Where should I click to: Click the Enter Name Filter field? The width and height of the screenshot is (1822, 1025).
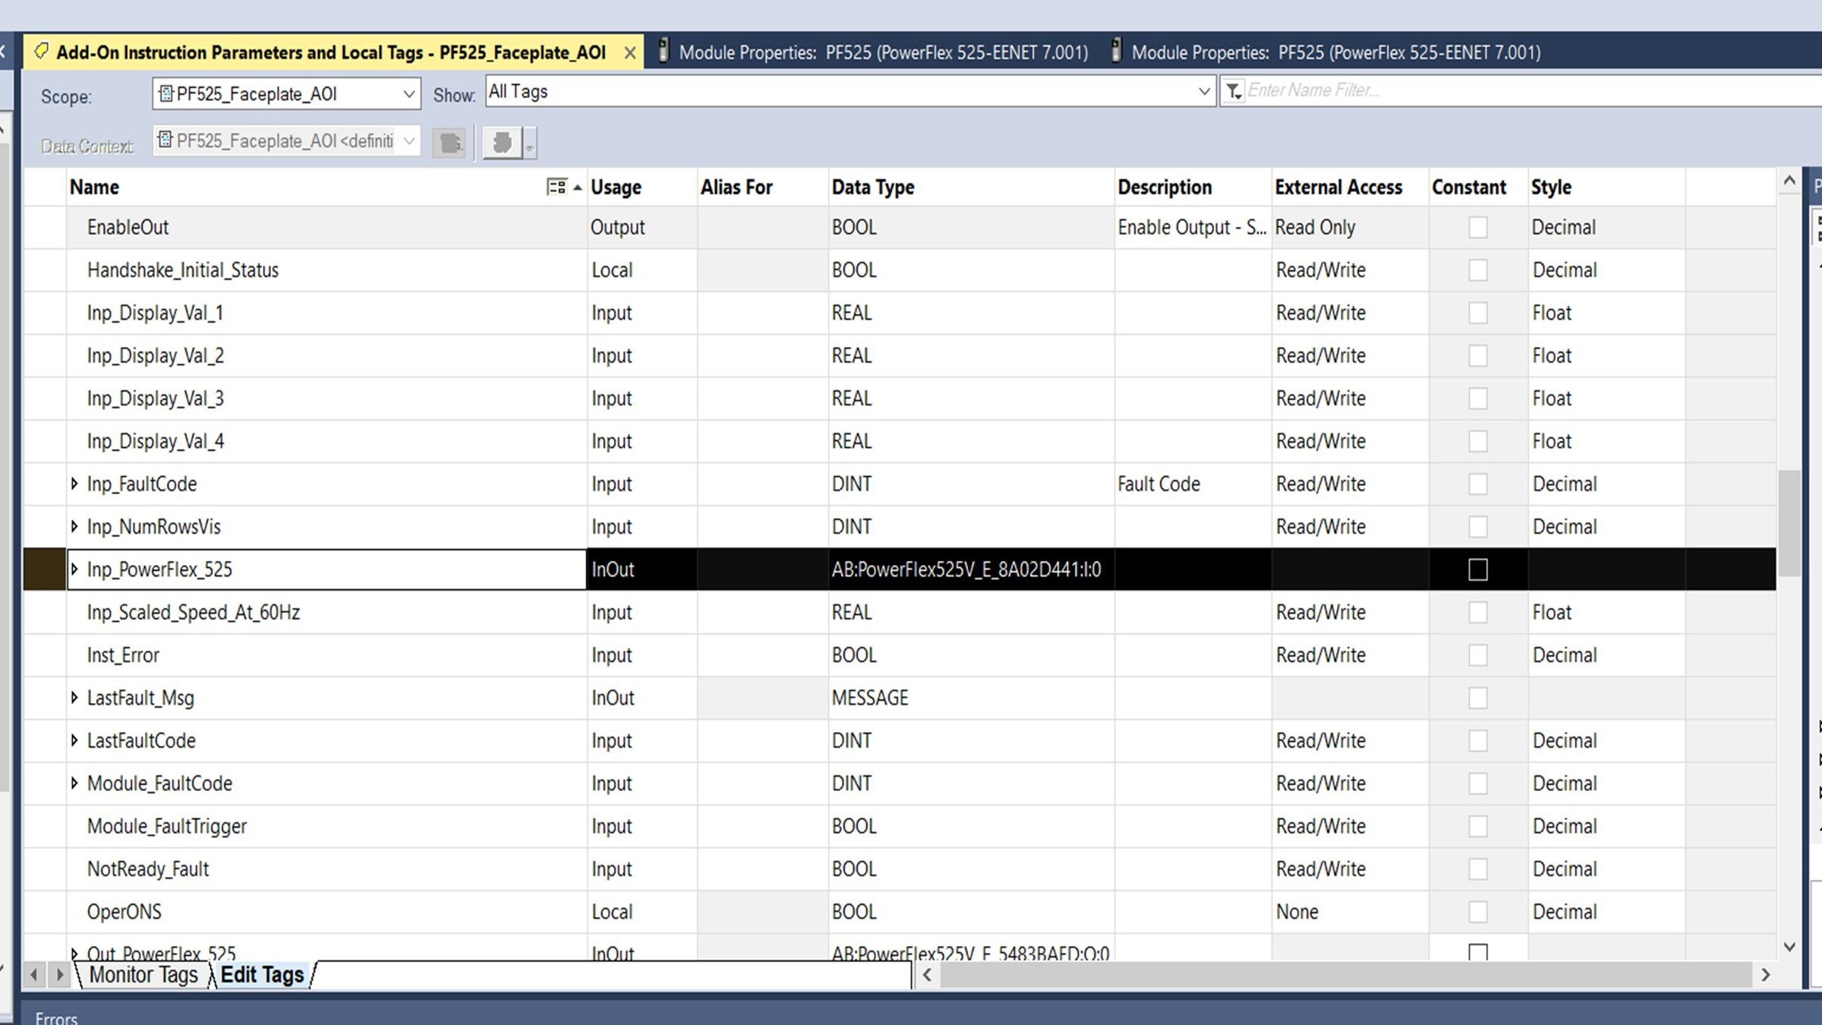pyautogui.click(x=1533, y=91)
